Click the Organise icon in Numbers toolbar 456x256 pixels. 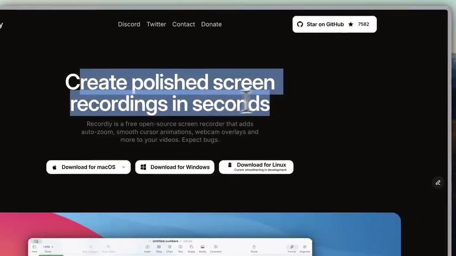point(305,247)
